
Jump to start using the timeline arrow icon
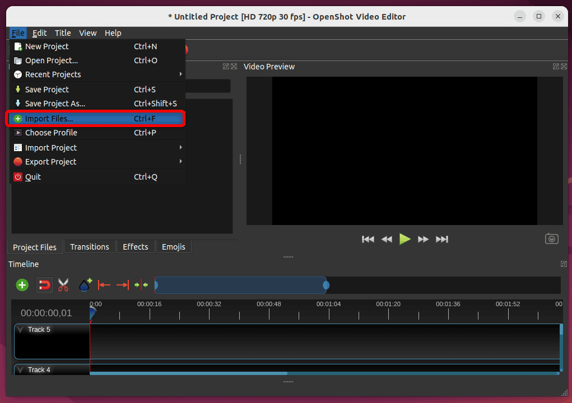(104, 285)
